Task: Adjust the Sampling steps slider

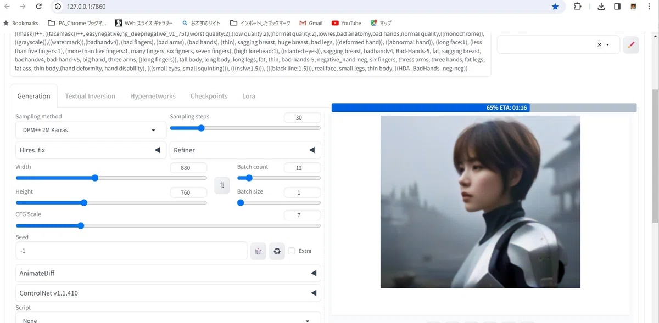Action: pos(245,128)
